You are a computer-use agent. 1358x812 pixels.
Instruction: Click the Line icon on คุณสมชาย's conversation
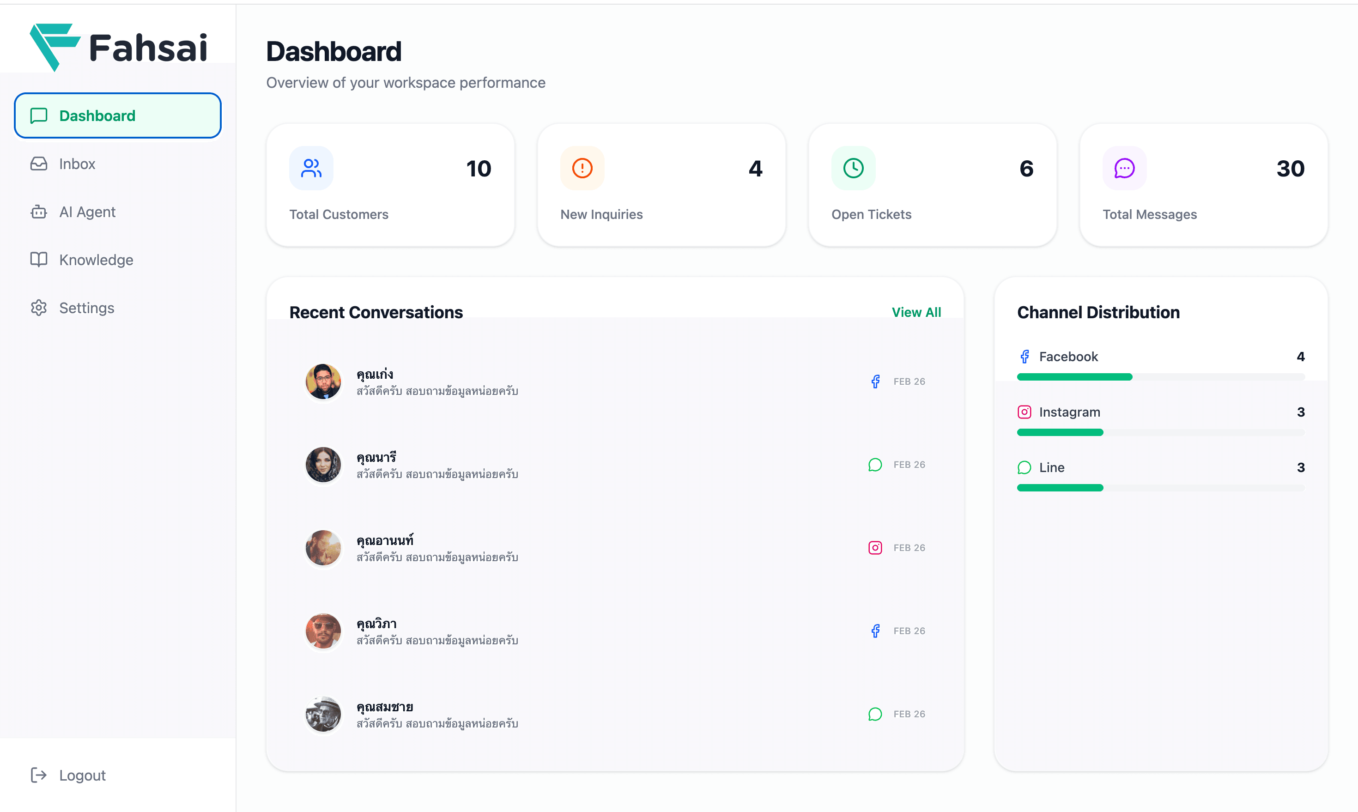(875, 714)
